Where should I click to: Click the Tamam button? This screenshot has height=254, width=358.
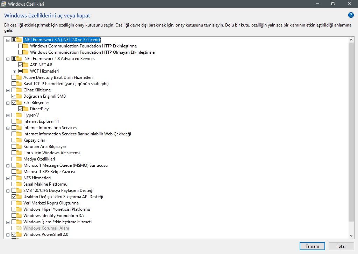click(x=312, y=246)
